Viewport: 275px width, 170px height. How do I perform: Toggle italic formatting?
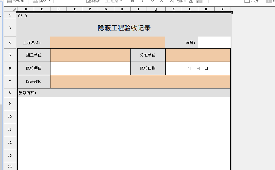point(142,1)
